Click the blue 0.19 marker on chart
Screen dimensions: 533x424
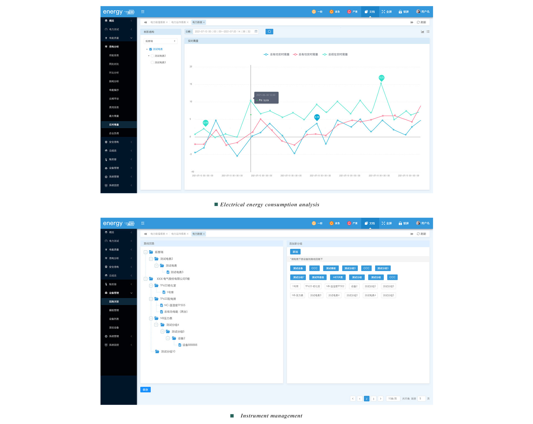coord(317,117)
